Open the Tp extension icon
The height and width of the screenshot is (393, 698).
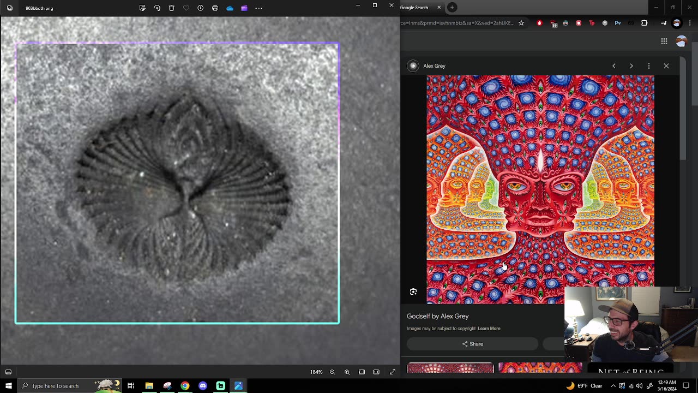(592, 23)
